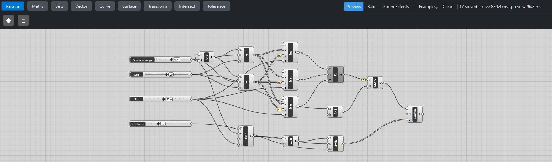Open the Sets tab
The height and width of the screenshot is (162, 552).
pyautogui.click(x=59, y=6)
